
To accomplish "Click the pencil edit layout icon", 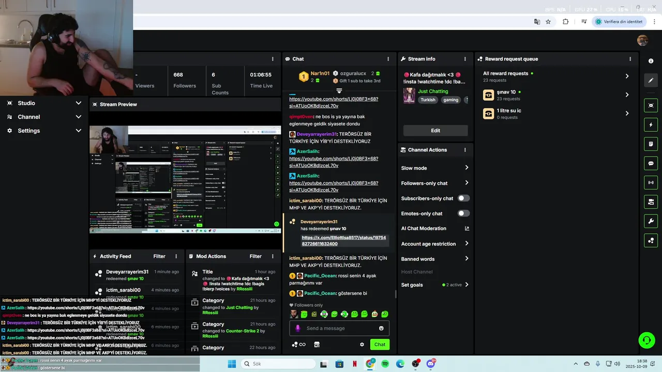I will coord(651,80).
